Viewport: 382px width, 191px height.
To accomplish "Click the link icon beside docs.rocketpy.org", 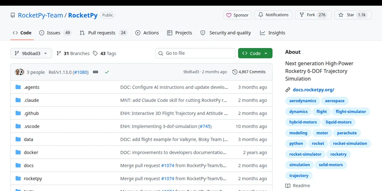I will pyautogui.click(x=288, y=90).
